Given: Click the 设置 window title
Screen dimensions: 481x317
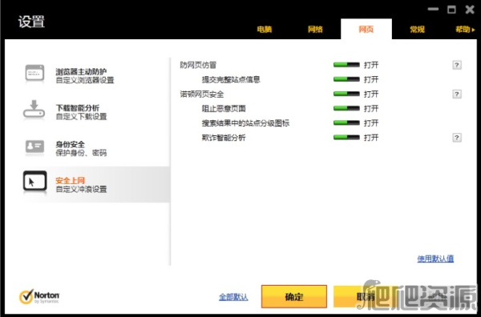Looking at the screenshot, I should click(31, 22).
